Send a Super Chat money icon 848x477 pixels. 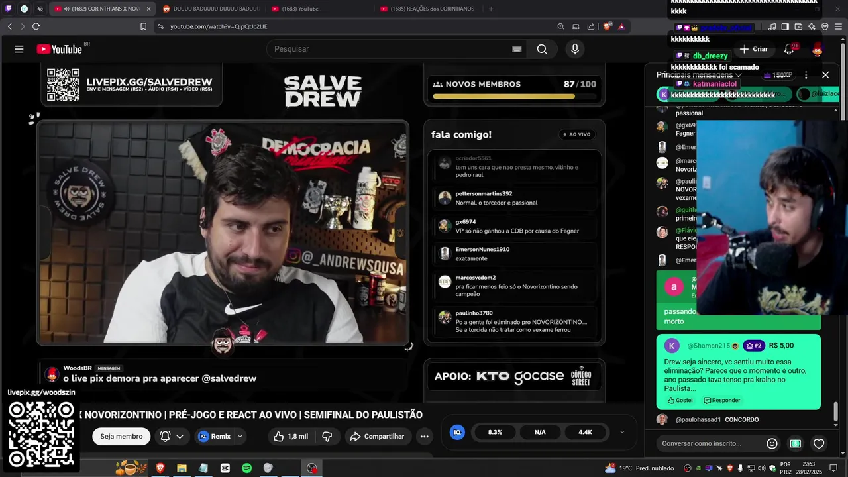[x=796, y=443]
